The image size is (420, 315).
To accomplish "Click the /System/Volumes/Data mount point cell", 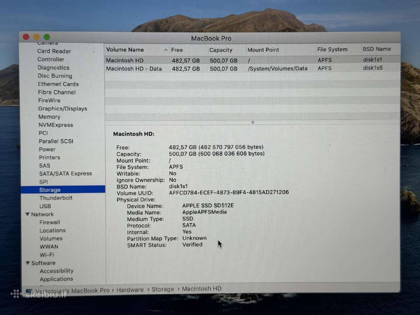I will click(278, 69).
